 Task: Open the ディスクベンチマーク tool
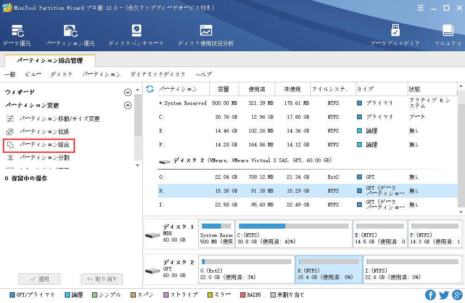click(x=136, y=36)
